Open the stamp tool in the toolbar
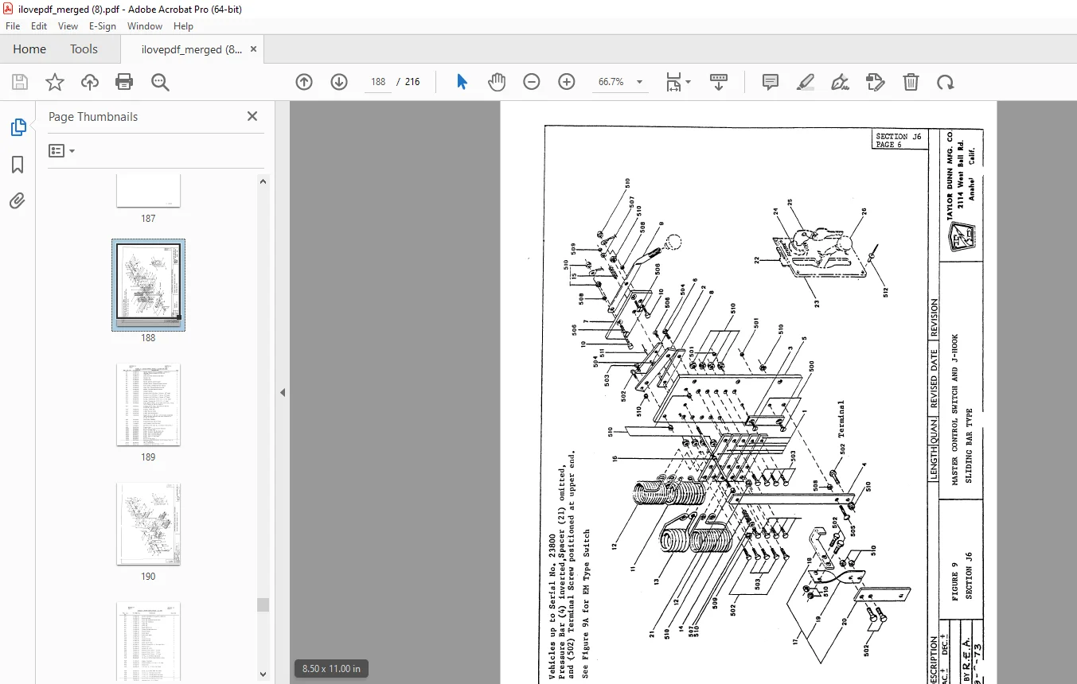1077x684 pixels. 875,82
